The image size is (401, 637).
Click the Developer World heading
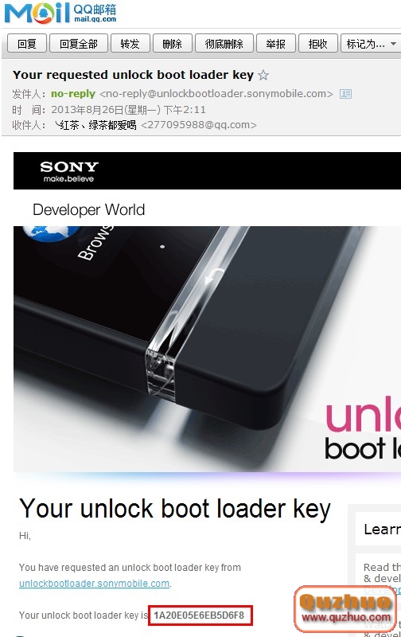click(89, 209)
